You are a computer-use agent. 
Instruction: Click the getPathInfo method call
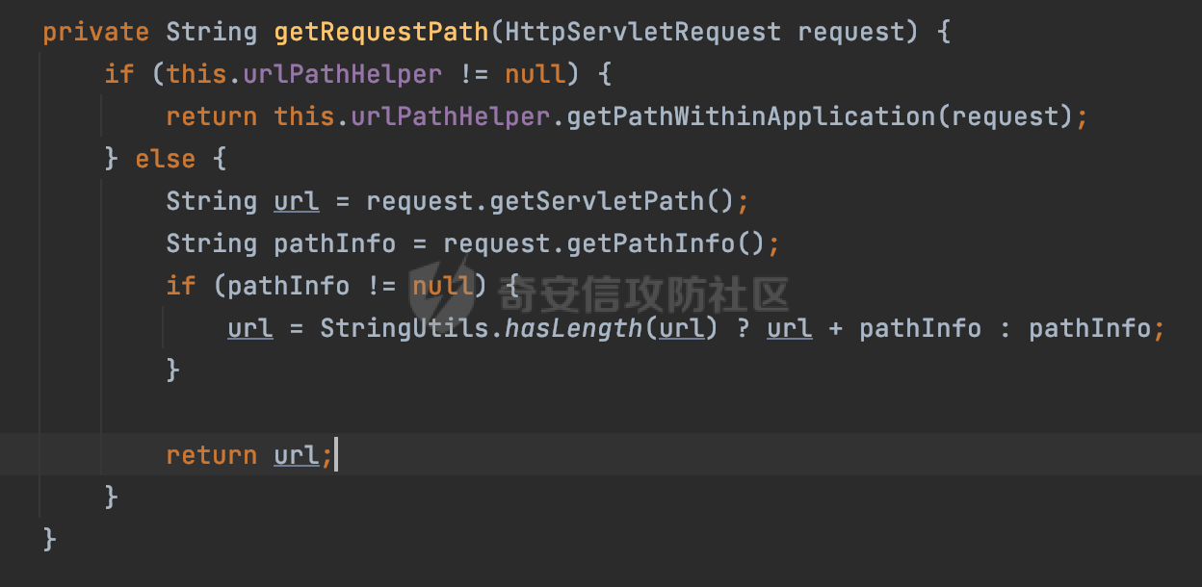point(650,243)
